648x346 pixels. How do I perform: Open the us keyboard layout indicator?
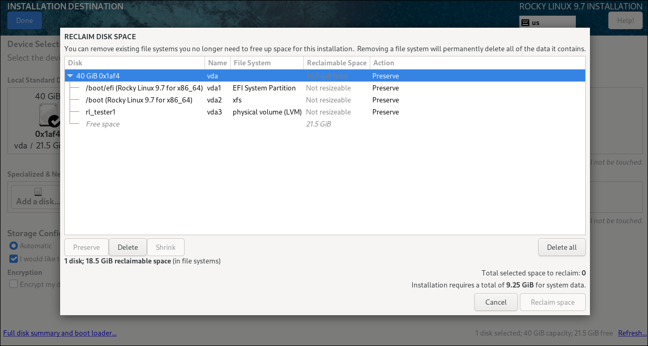coord(548,22)
